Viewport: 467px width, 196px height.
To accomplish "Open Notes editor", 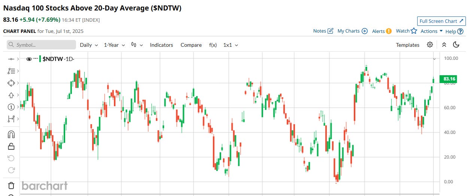I will pyautogui.click(x=323, y=31).
